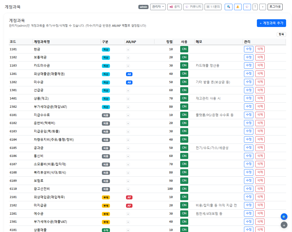This screenshot has height=232, width=292.
Task: Toggle ON switch for 6105 공과금
Action: click(184, 148)
